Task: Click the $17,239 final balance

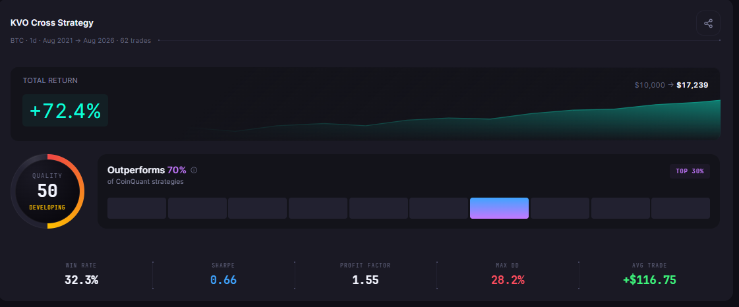Action: (692, 85)
